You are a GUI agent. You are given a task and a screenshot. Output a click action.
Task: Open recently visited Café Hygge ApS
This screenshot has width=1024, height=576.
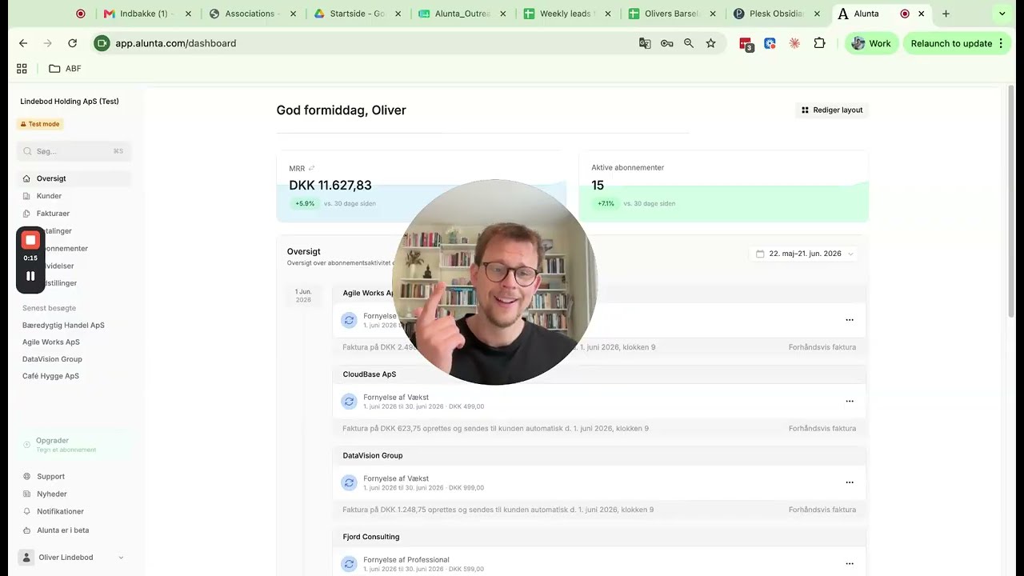[x=50, y=376]
